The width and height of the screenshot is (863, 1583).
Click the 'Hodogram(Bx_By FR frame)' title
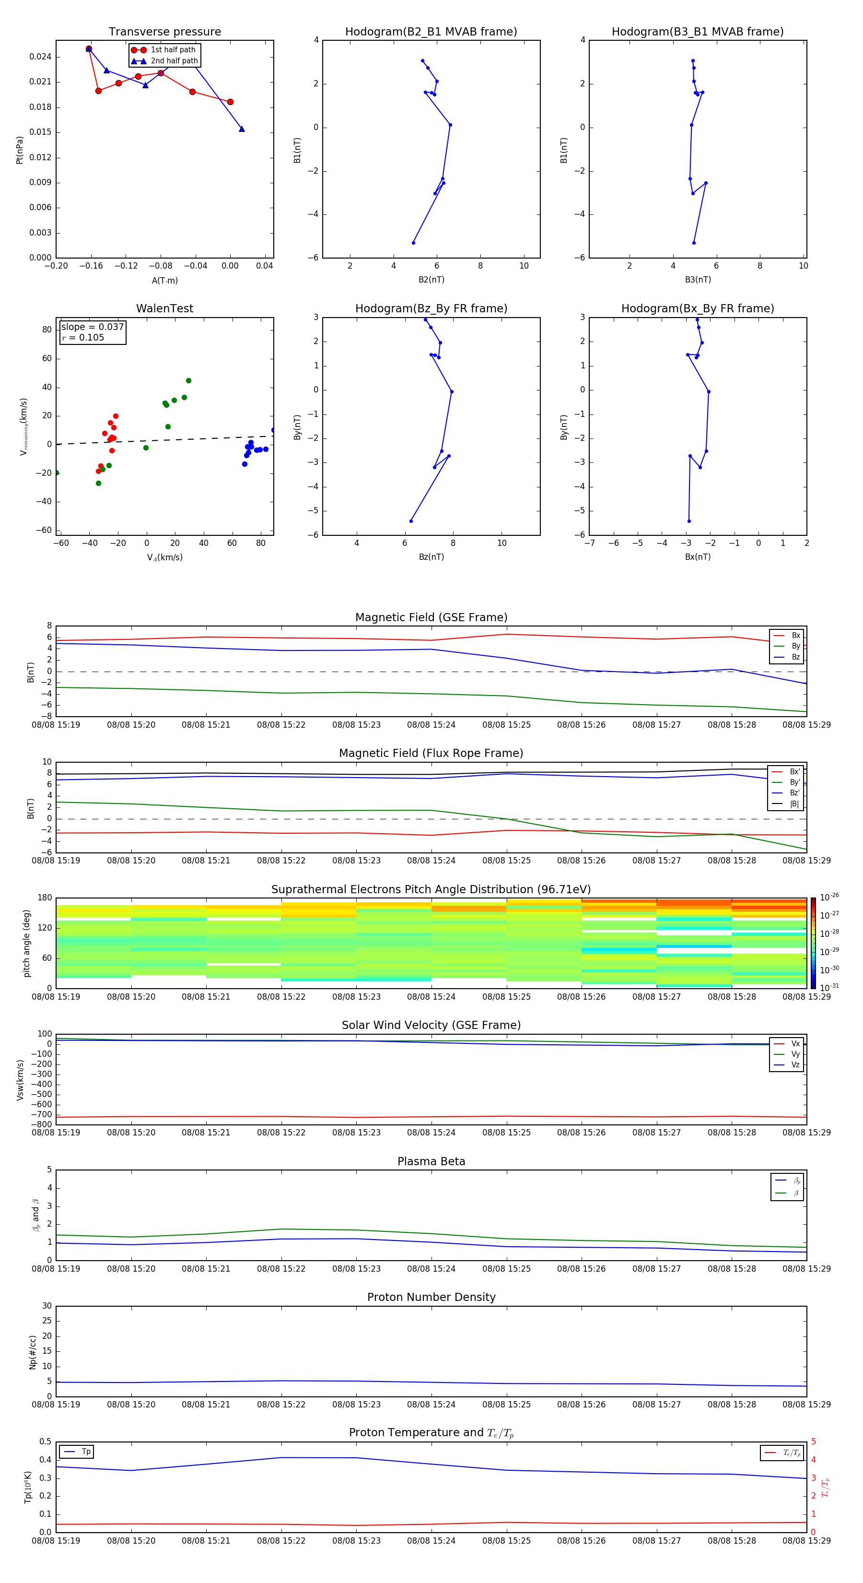pos(698,308)
